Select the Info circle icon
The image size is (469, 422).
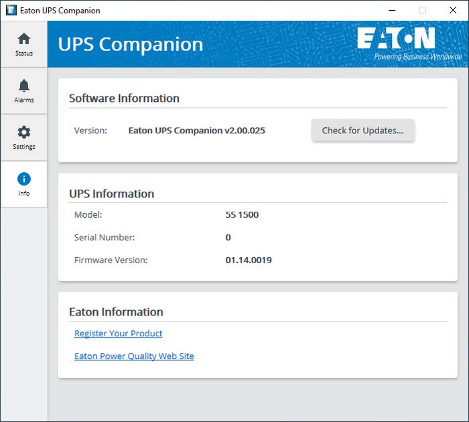24,179
